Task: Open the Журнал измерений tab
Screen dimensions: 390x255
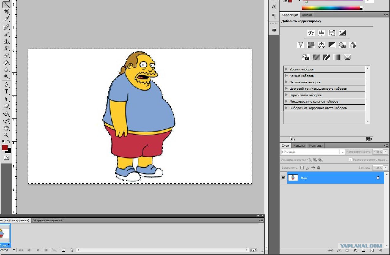Action: click(48, 220)
